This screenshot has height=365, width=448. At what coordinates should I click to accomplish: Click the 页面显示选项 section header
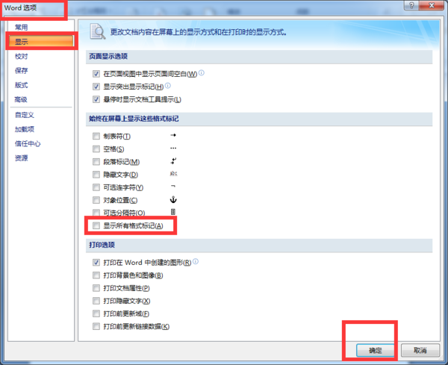pos(259,57)
